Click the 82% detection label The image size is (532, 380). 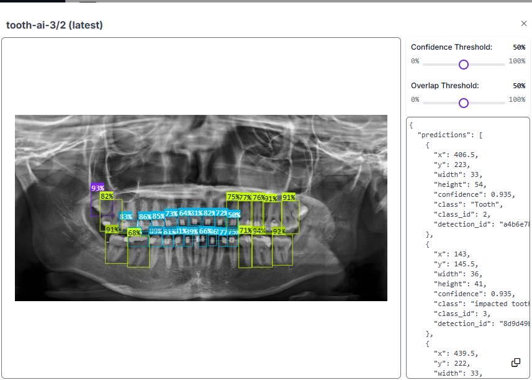107,196
